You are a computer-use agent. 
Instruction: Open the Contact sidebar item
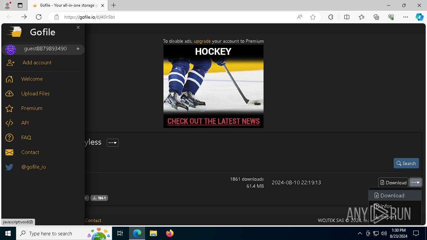click(30, 152)
